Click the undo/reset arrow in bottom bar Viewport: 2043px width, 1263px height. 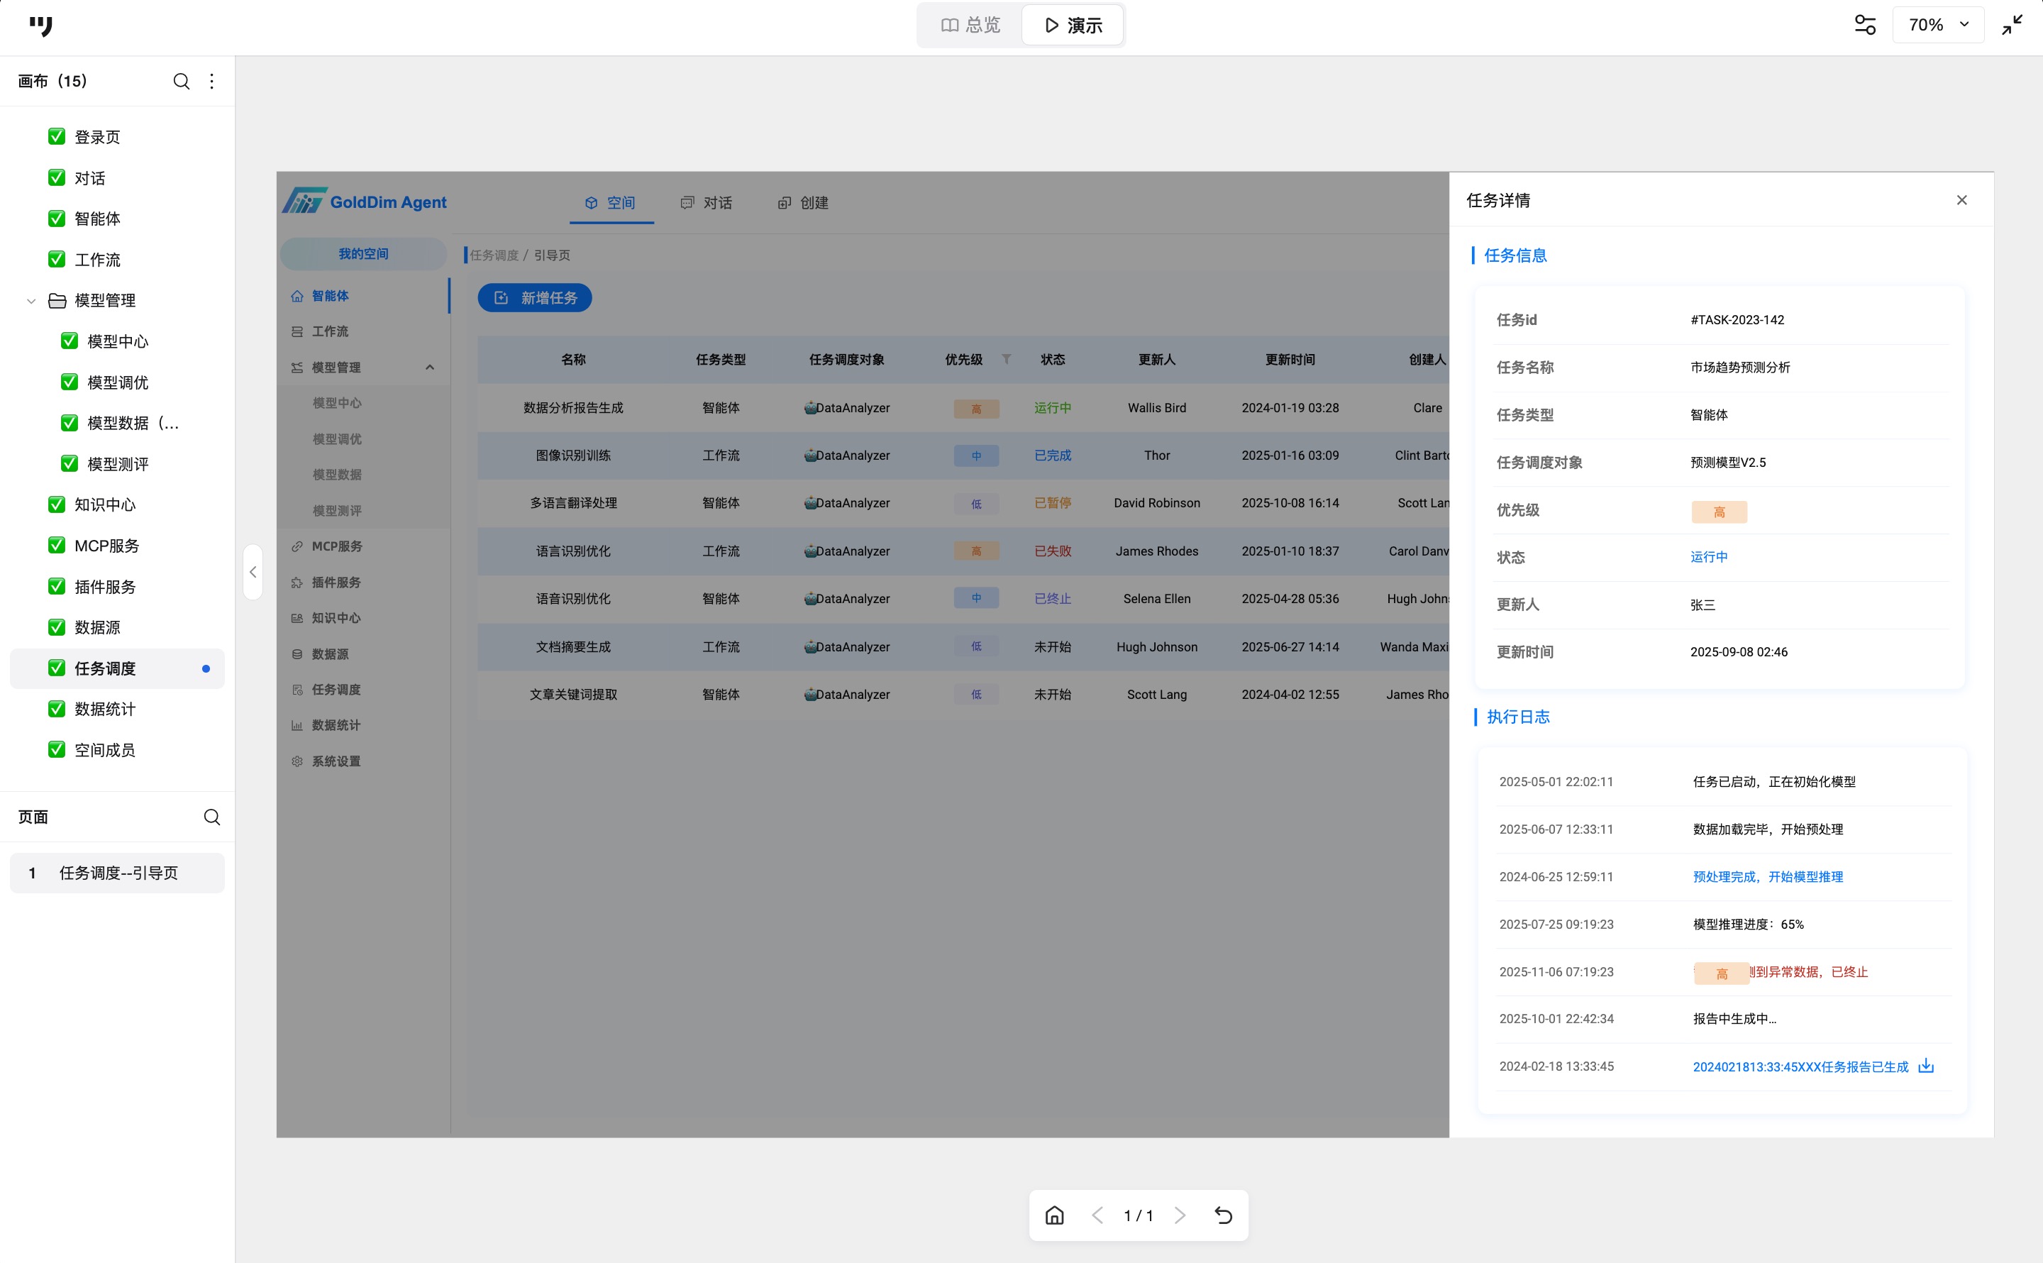tap(1223, 1215)
